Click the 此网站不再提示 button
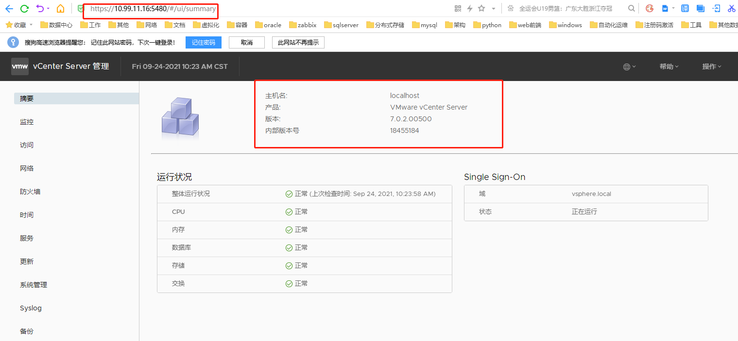Screen dimensions: 738x341 298,43
